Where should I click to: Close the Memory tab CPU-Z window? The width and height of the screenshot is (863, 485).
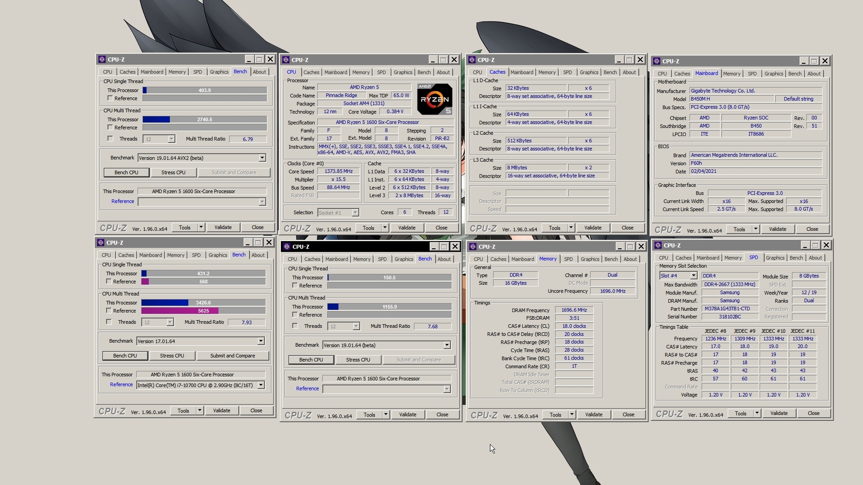click(x=641, y=247)
